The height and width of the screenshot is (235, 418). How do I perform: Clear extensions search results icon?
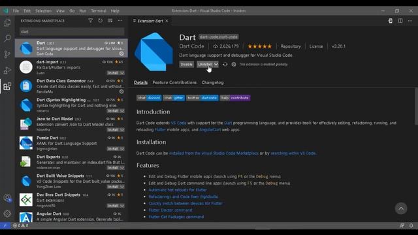[110, 20]
